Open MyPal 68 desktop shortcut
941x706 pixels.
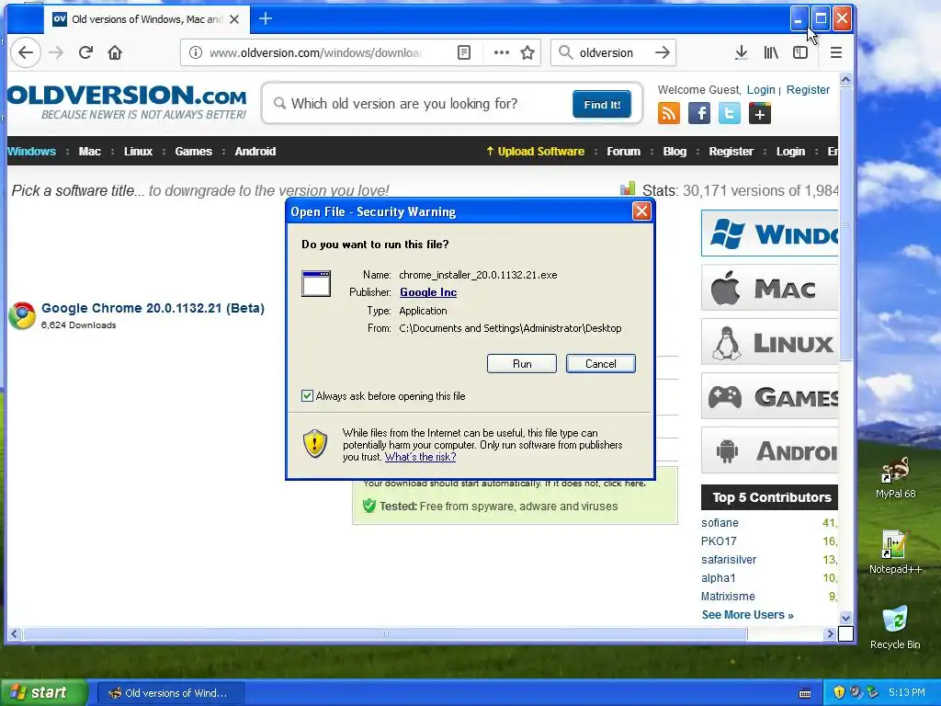(895, 478)
